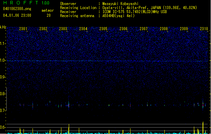The image size is (211, 134).
Task: Click the 0.6 frequency axis label
Action: click(3, 127)
